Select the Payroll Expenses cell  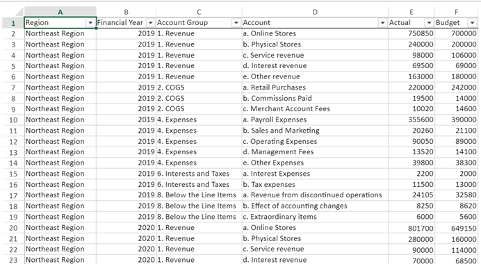(315, 119)
